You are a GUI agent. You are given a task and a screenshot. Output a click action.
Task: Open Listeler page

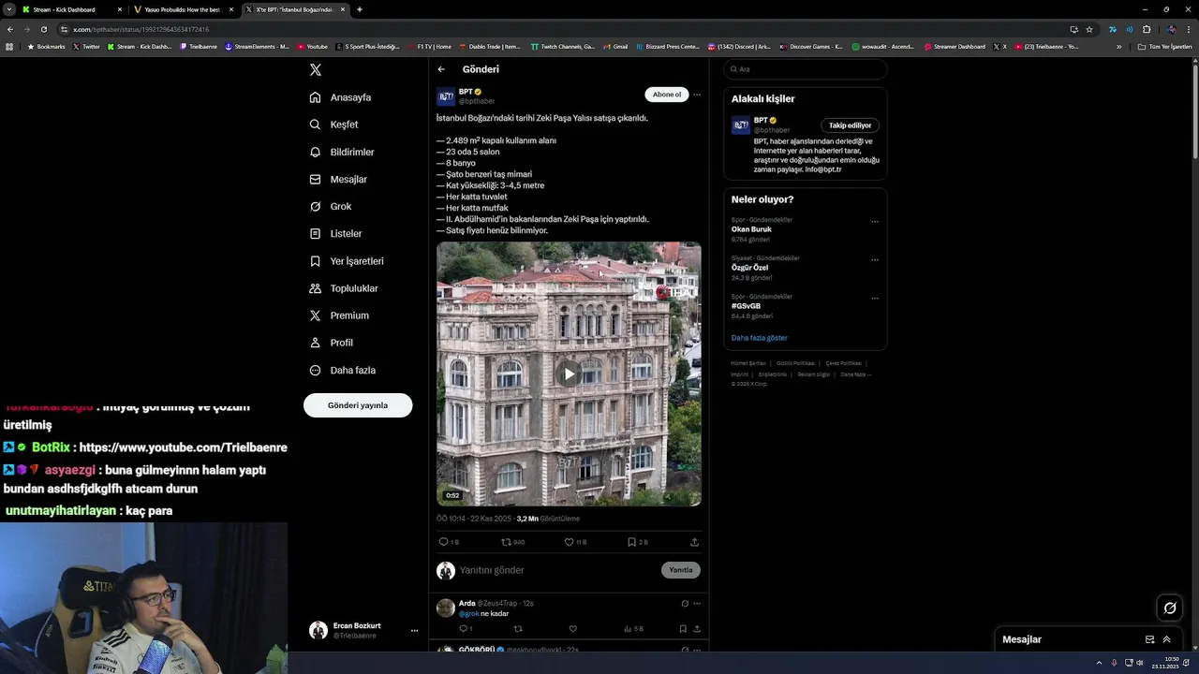335,233
